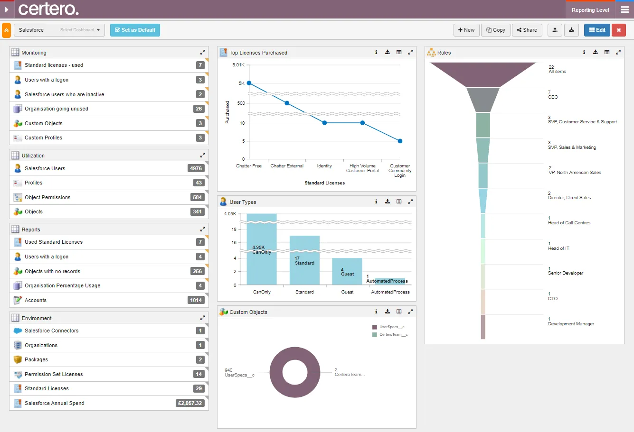Image resolution: width=634 pixels, height=432 pixels.
Task: Open the 'Permission Set Licenses' row
Action: (109, 374)
